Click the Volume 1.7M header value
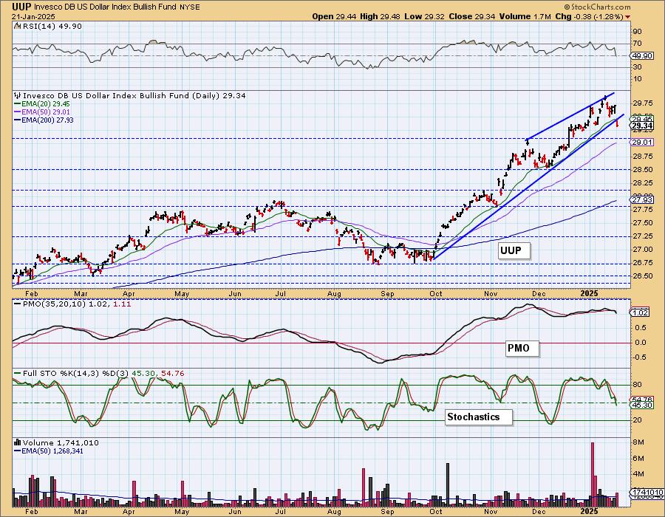Screen dimensions: 665x517 click(525, 16)
